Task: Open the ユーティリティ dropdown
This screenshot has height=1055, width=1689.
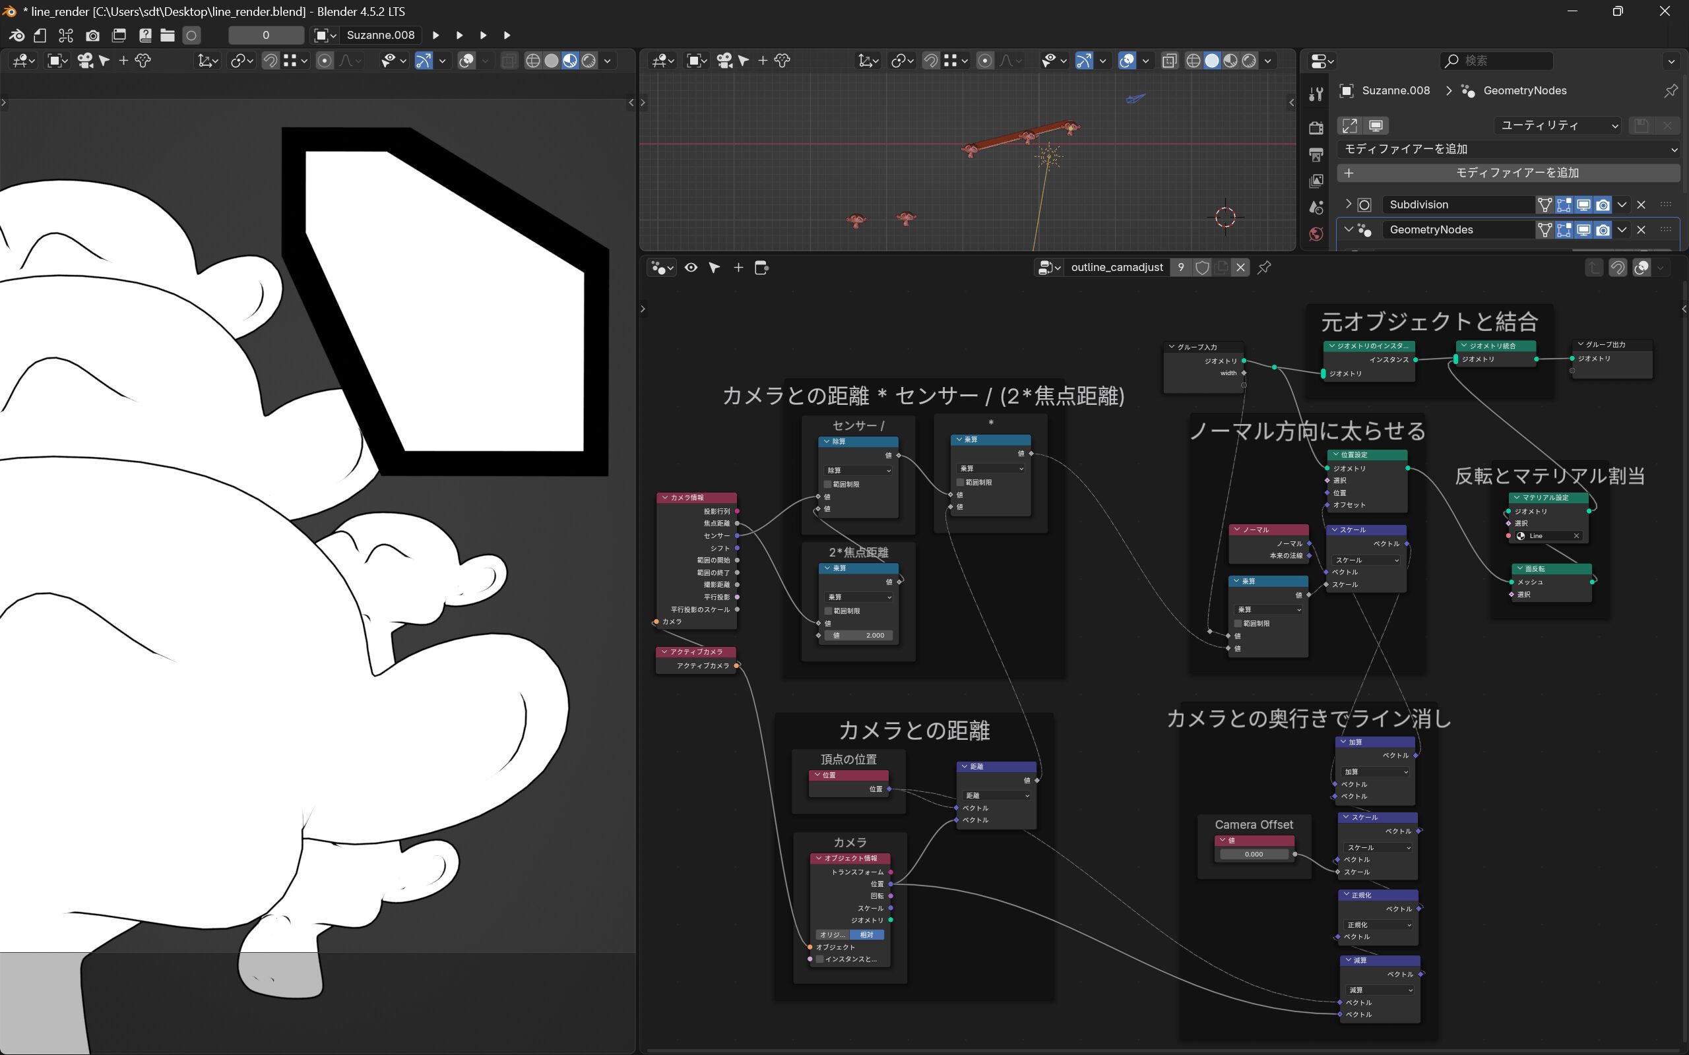Action: point(1558,125)
